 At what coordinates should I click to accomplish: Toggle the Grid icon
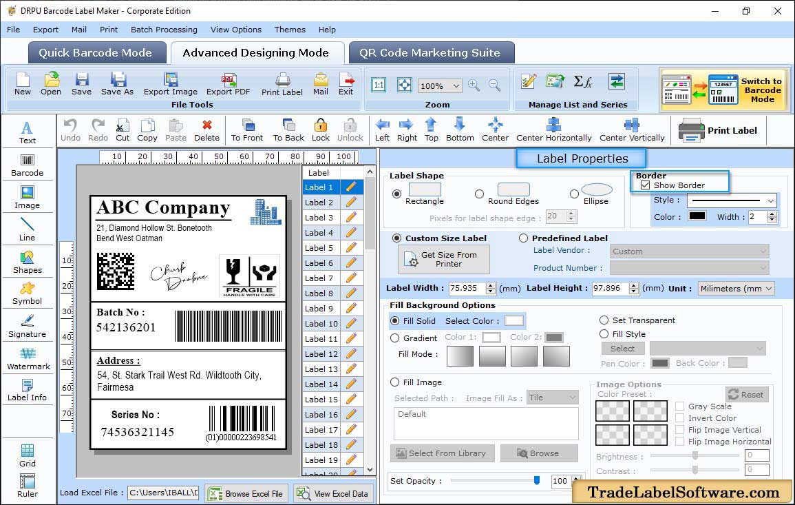click(28, 455)
